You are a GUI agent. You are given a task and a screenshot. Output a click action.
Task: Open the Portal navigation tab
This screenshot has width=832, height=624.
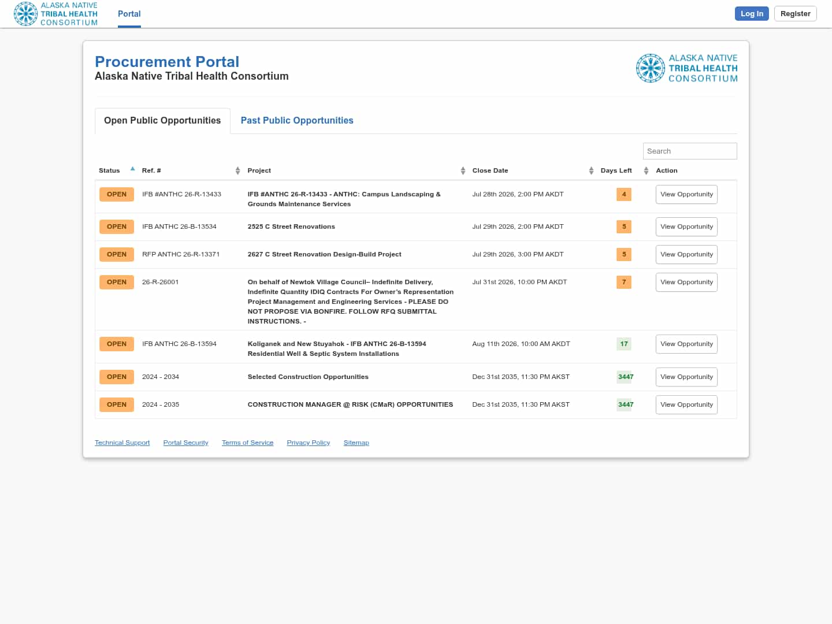pyautogui.click(x=129, y=14)
